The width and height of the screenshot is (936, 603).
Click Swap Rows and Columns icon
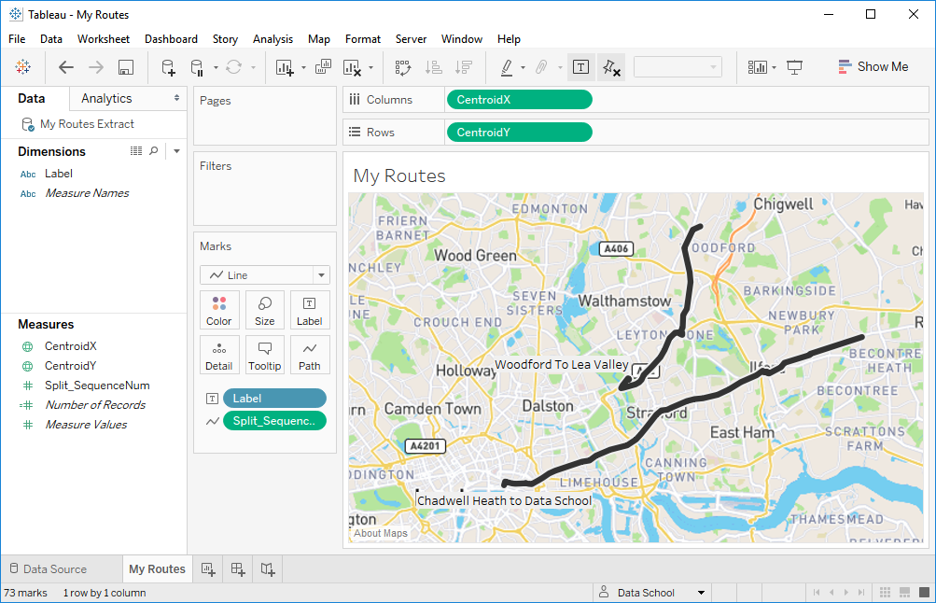point(403,67)
